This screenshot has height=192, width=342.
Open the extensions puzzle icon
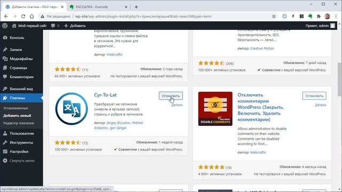point(318,17)
